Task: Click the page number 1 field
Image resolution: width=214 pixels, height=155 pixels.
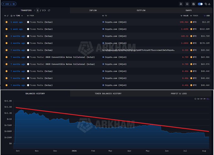Action: coord(38,10)
